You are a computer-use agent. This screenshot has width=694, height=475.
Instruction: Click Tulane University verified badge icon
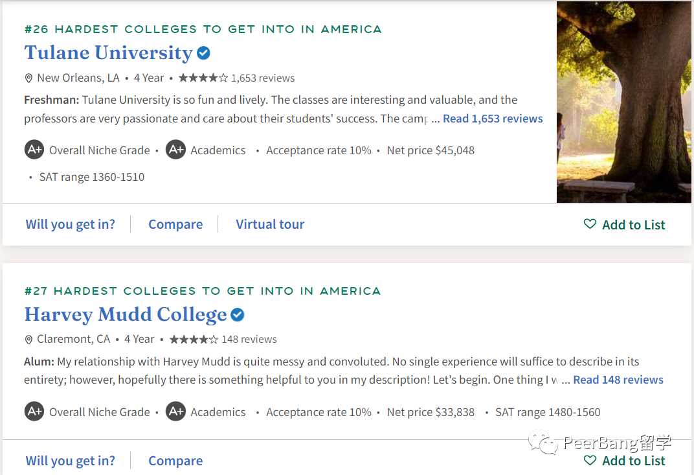pyautogui.click(x=204, y=53)
